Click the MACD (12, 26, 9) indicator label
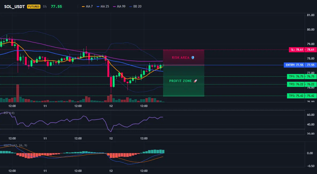 [15, 145]
